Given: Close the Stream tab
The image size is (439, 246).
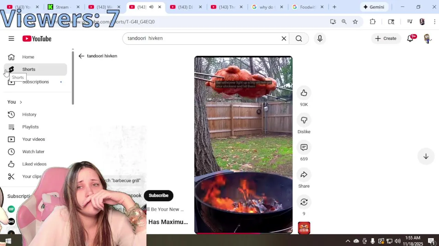Looking at the screenshot, I should coord(78,7).
